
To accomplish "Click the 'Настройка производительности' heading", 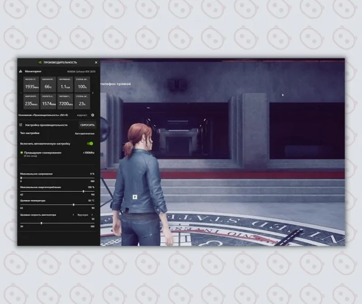I will point(46,125).
